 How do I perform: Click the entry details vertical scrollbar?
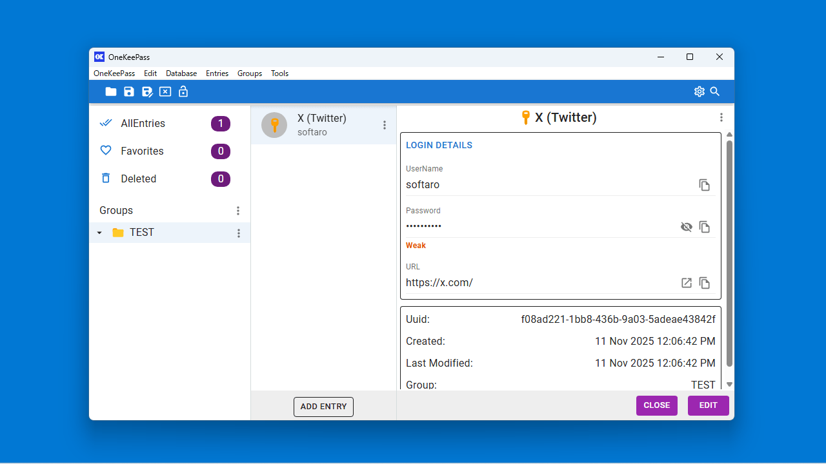tap(729, 251)
